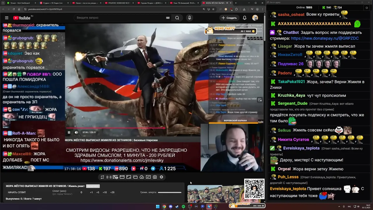Add +20 minutes to split
The image size is (373, 210).
112,192
